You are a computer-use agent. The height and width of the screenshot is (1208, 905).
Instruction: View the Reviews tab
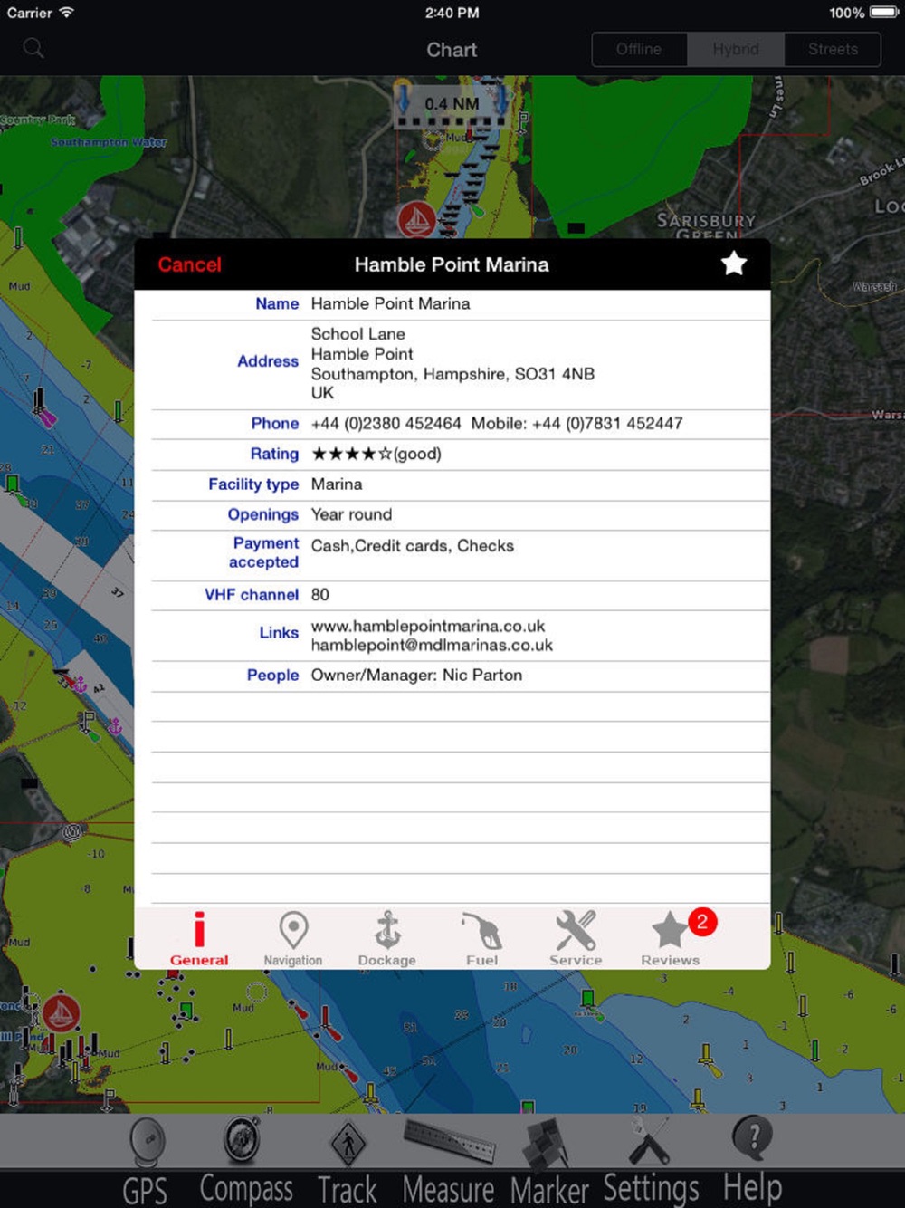(x=671, y=939)
